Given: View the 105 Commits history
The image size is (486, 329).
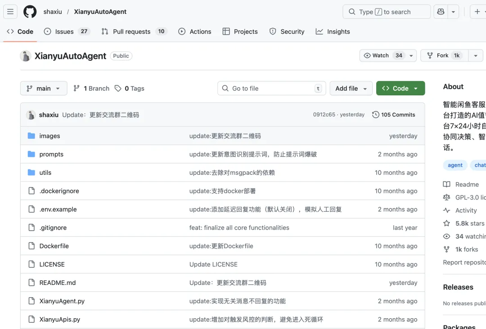Looking at the screenshot, I should pyautogui.click(x=394, y=115).
